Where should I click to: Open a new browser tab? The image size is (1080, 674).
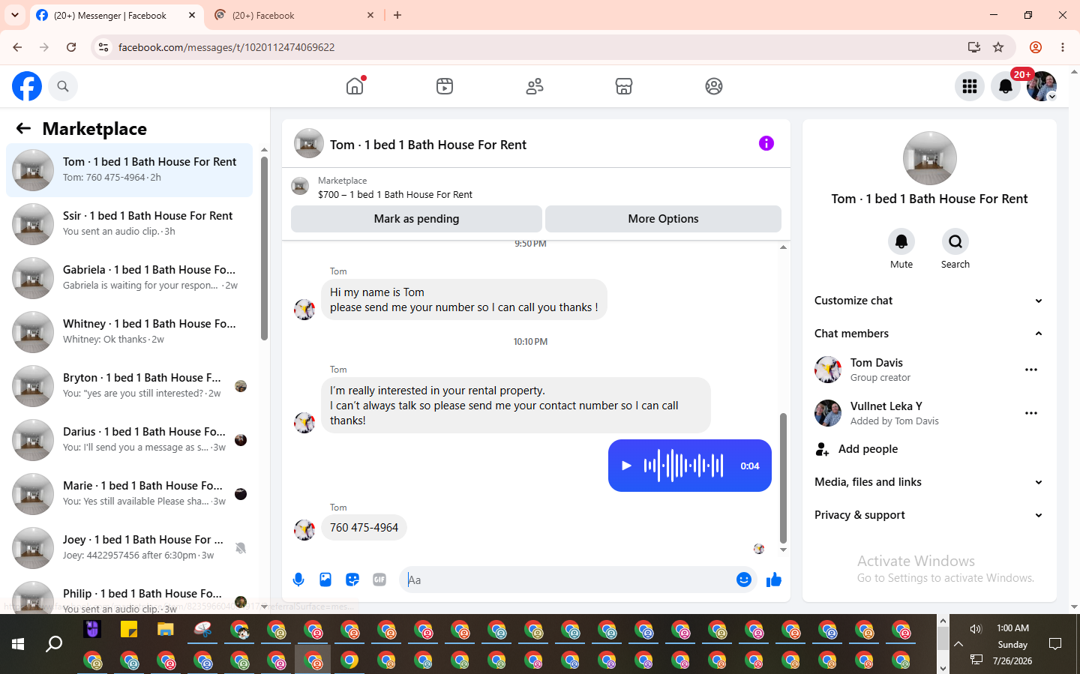397,15
